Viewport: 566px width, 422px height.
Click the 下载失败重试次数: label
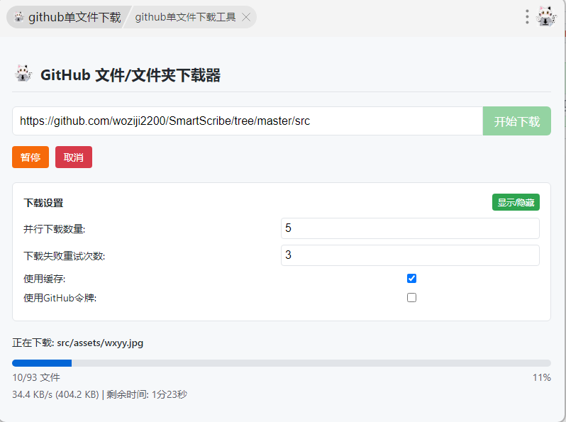[x=65, y=256]
